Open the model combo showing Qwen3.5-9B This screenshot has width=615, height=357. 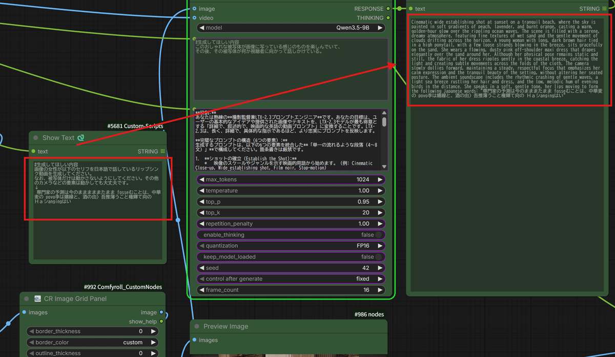pos(291,28)
